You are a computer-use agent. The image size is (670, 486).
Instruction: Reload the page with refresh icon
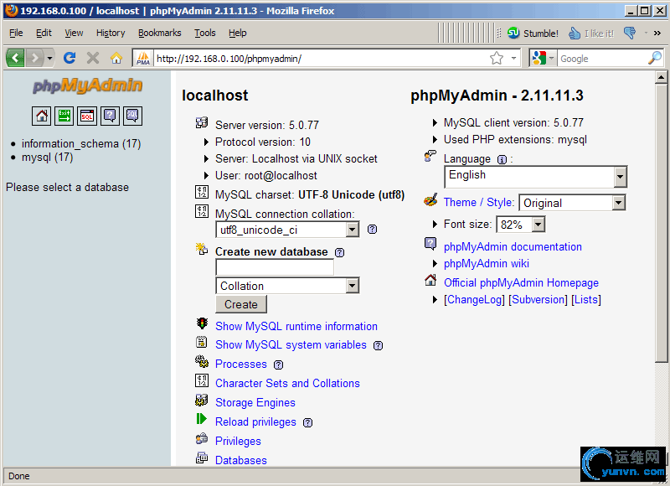tap(70, 57)
